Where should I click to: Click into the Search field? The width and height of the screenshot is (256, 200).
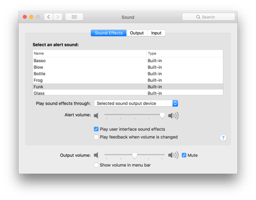pos(208,17)
